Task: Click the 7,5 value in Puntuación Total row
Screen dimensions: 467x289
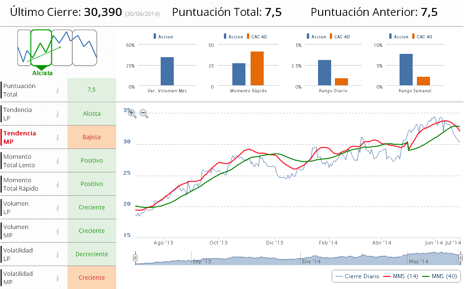Action: coord(92,89)
